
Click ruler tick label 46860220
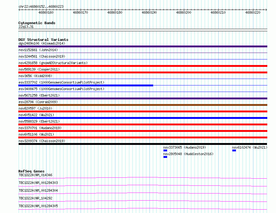253,12
